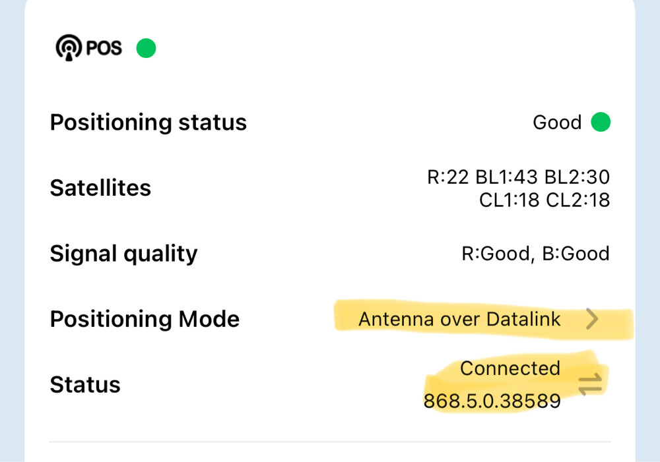
Task: Click the green Positioning status indicator dot
Action: [601, 123]
